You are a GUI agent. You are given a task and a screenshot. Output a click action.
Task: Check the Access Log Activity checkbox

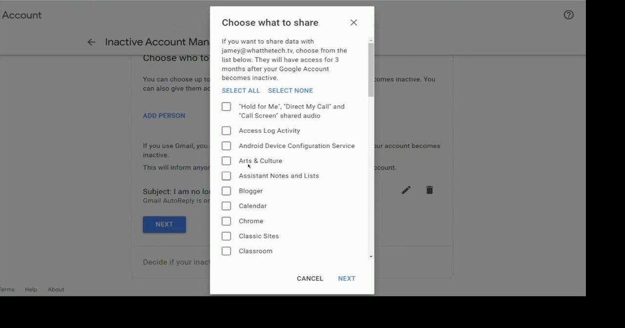(226, 131)
